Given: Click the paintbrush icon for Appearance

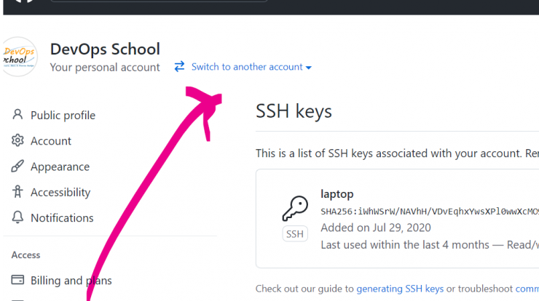Looking at the screenshot, I should 17,166.
